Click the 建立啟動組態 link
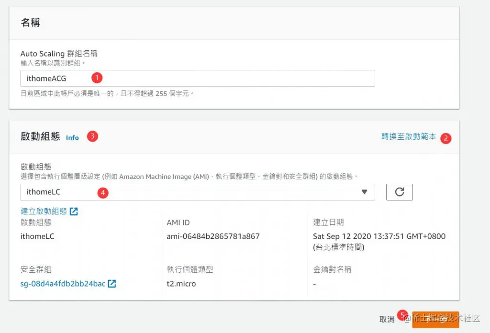 [44, 211]
